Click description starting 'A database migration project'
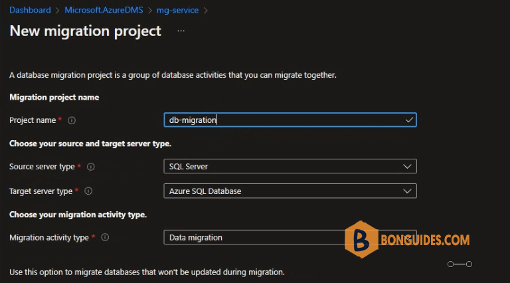Image resolution: width=510 pixels, height=283 pixels. coord(173,75)
